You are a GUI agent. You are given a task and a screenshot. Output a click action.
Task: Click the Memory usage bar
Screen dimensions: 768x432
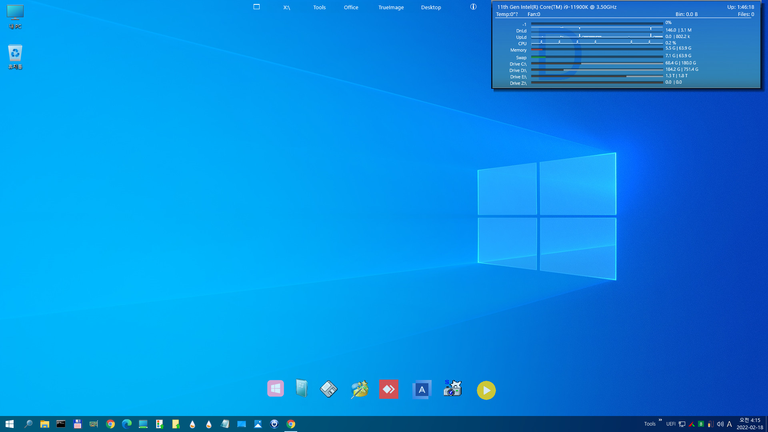[597, 50]
